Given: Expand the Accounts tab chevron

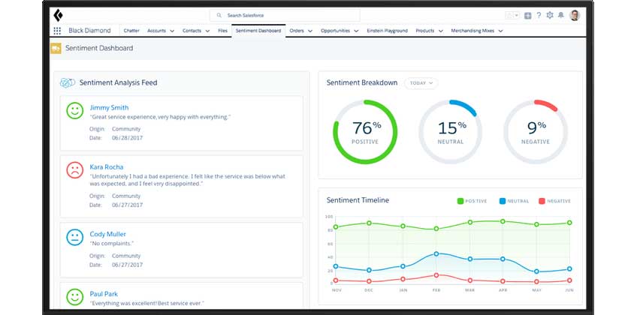Looking at the screenshot, I should pyautogui.click(x=172, y=31).
